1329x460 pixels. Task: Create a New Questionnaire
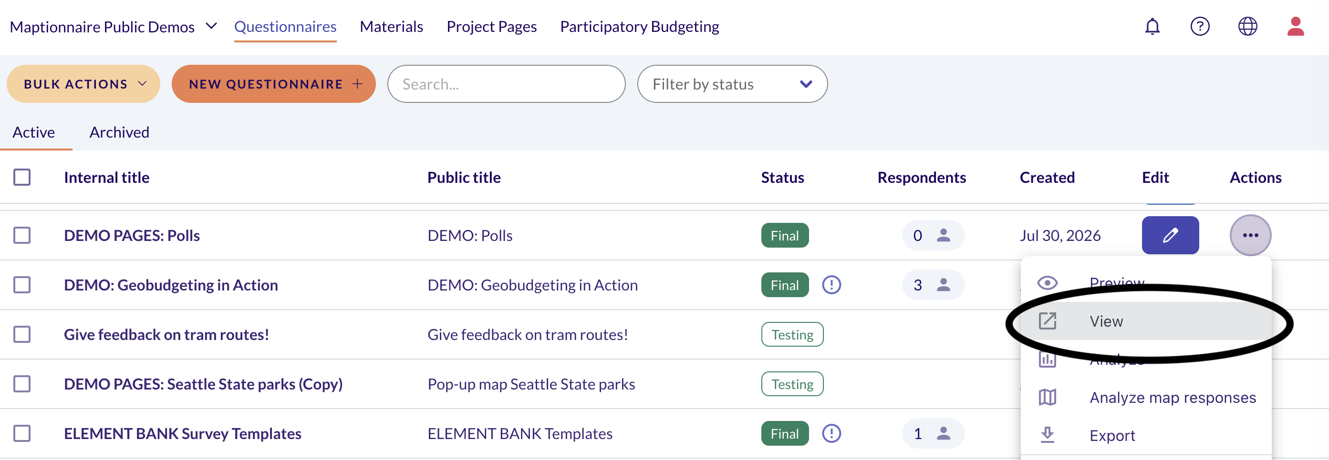pos(273,84)
